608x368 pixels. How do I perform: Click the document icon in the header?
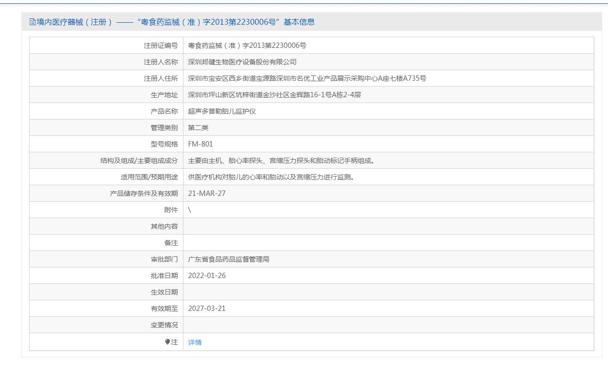[32, 22]
